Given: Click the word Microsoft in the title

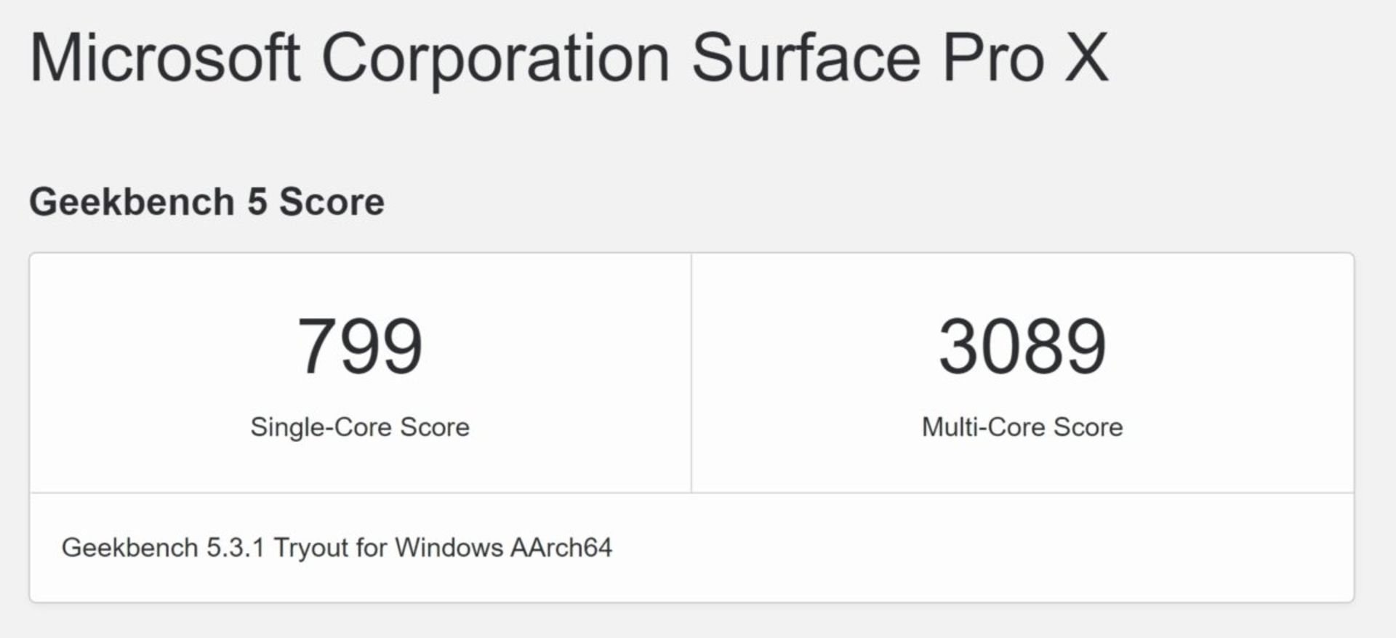Looking at the screenshot, I should (x=164, y=58).
